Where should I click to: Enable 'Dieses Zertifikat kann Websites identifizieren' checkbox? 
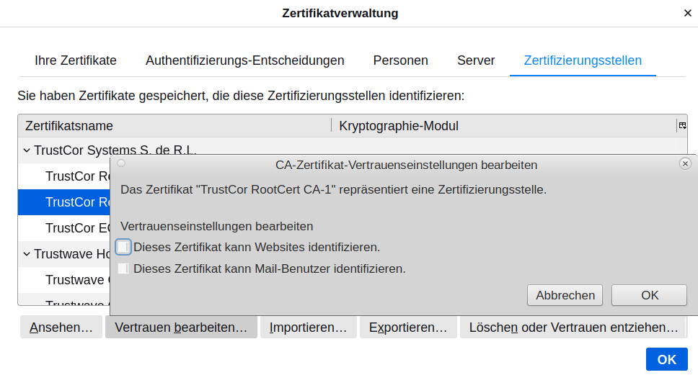124,247
